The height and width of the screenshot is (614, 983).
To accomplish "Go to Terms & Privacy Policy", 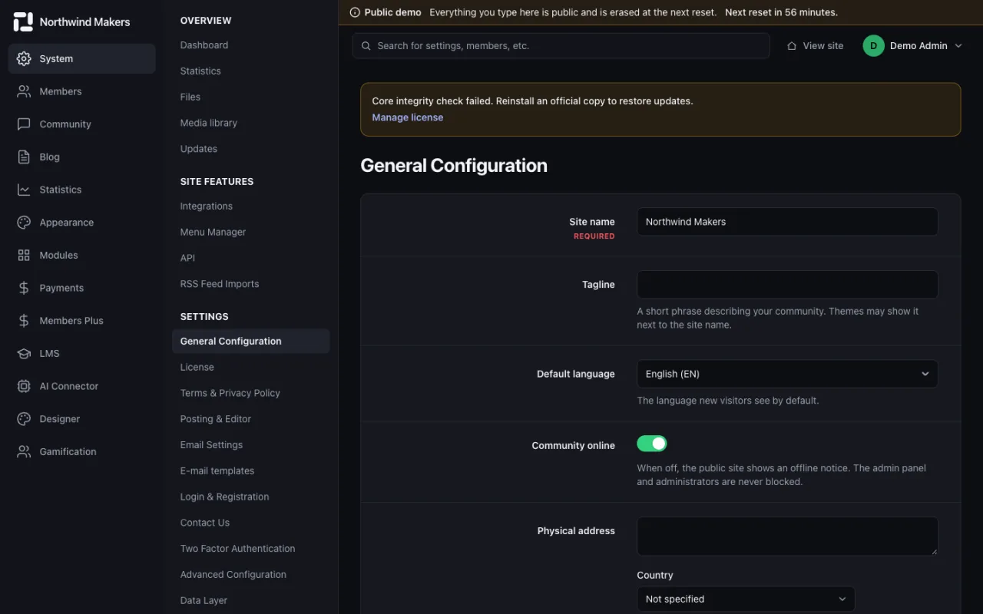I will tap(230, 393).
